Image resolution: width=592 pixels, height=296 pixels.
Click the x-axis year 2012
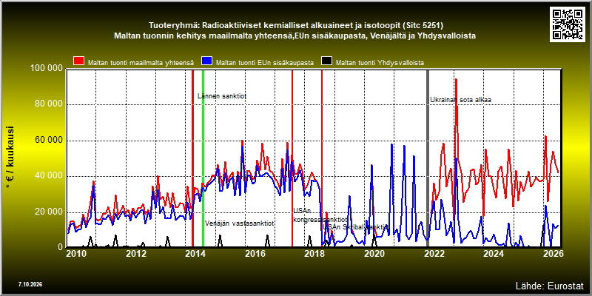click(137, 254)
